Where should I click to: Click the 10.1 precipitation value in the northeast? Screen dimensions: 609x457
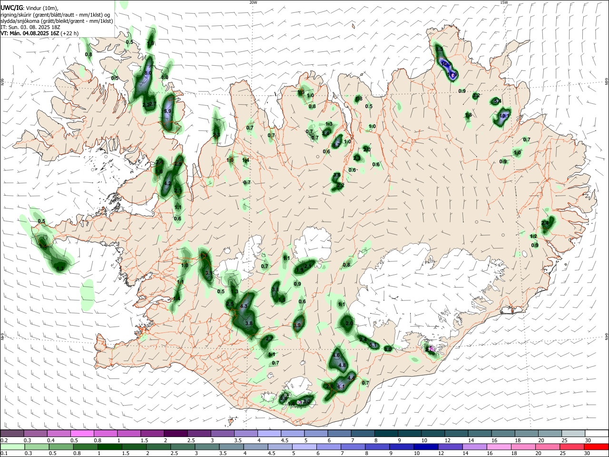coord(505,116)
